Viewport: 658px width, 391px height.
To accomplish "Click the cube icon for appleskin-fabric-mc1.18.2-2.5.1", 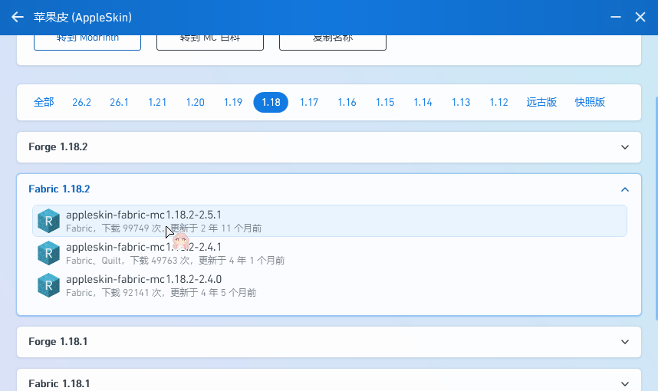I will coord(48,221).
